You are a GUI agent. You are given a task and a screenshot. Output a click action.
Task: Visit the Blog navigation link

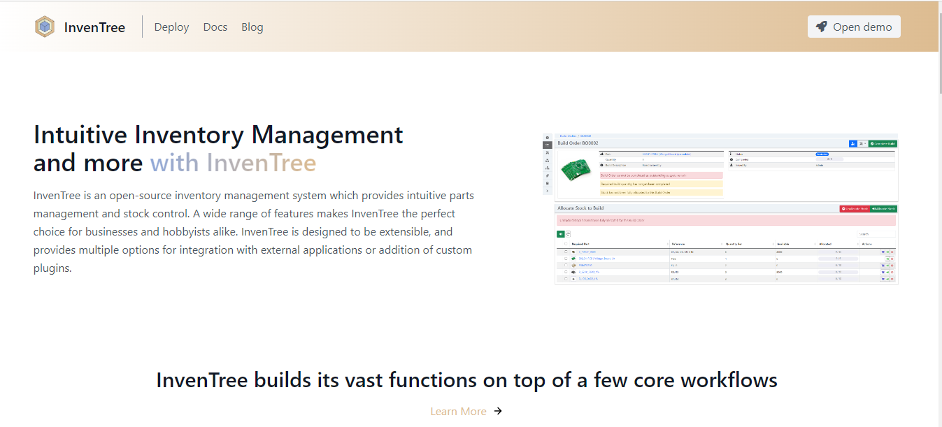tap(252, 27)
